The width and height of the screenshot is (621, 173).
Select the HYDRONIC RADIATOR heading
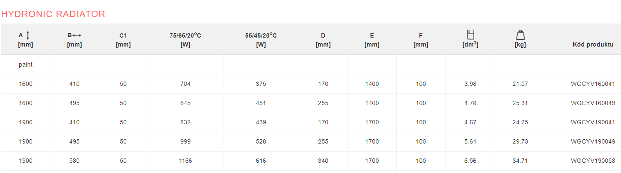click(53, 14)
